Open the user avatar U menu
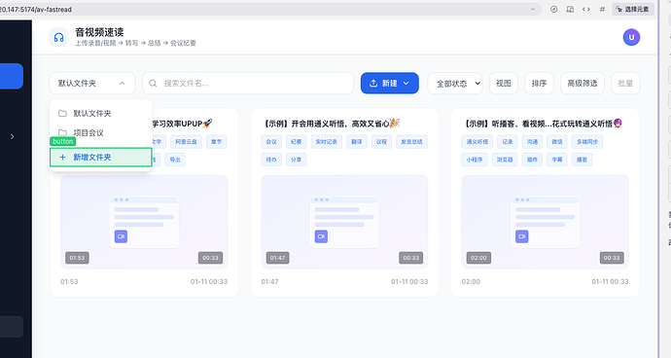This screenshot has height=358, width=671. click(x=631, y=37)
